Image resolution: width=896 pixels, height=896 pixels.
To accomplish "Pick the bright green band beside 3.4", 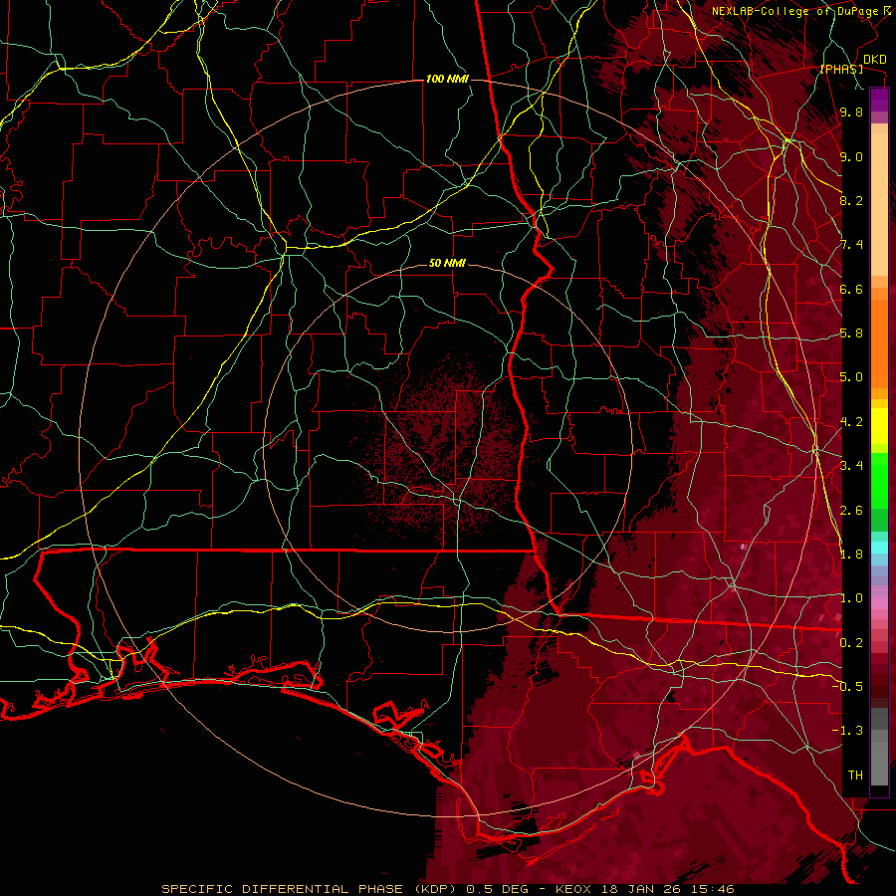I will pos(879,480).
